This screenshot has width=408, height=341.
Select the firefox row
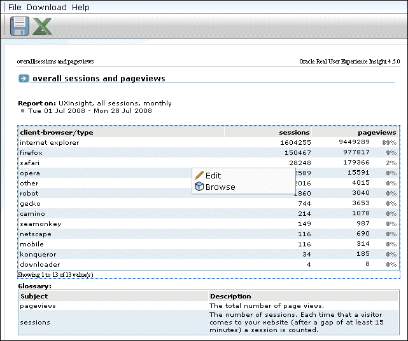click(209, 152)
